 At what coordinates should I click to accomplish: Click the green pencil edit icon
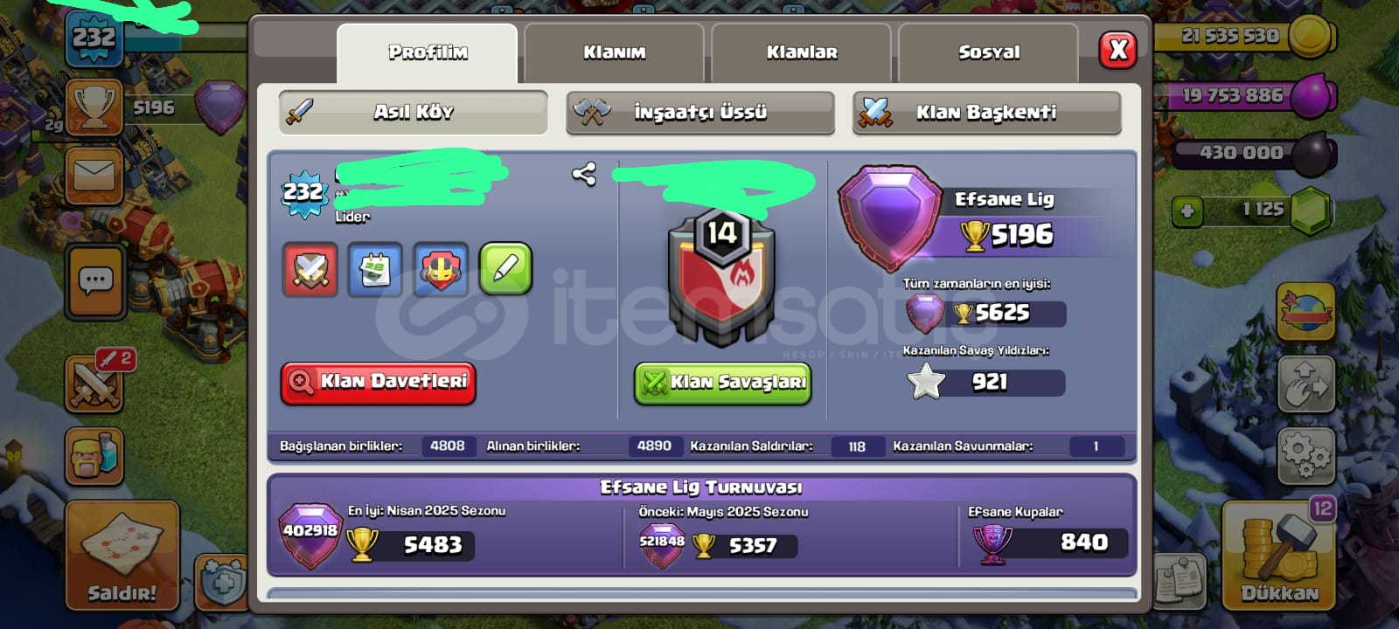(x=505, y=269)
